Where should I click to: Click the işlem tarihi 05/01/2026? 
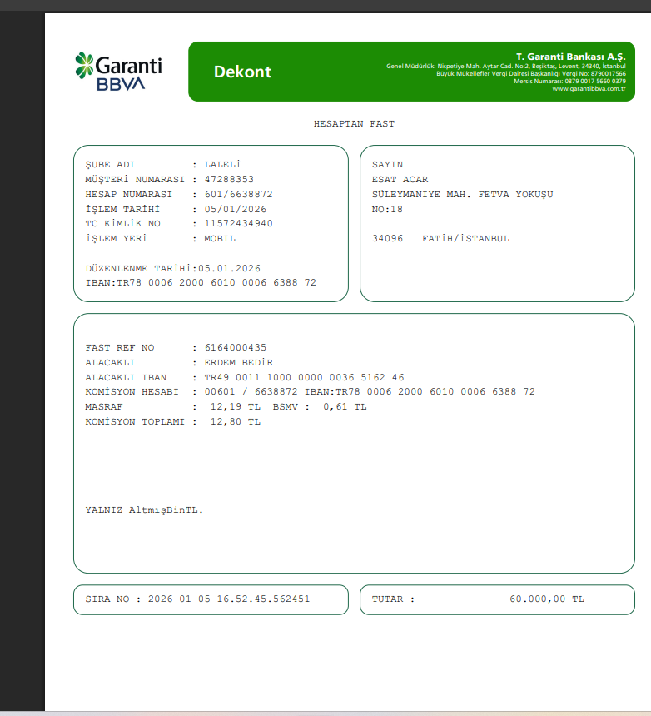tap(235, 209)
